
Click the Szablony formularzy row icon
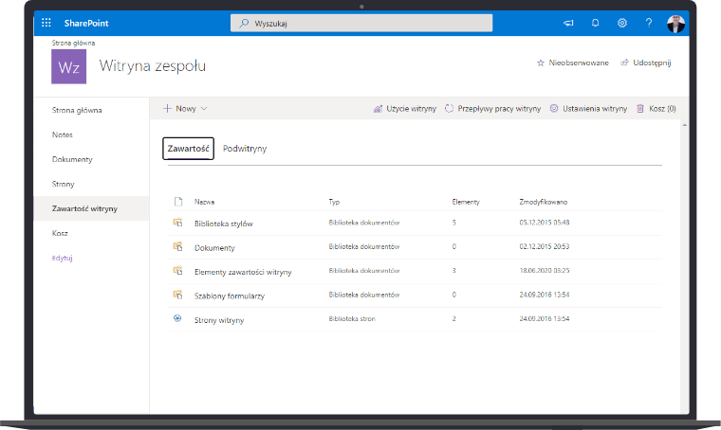[177, 295]
